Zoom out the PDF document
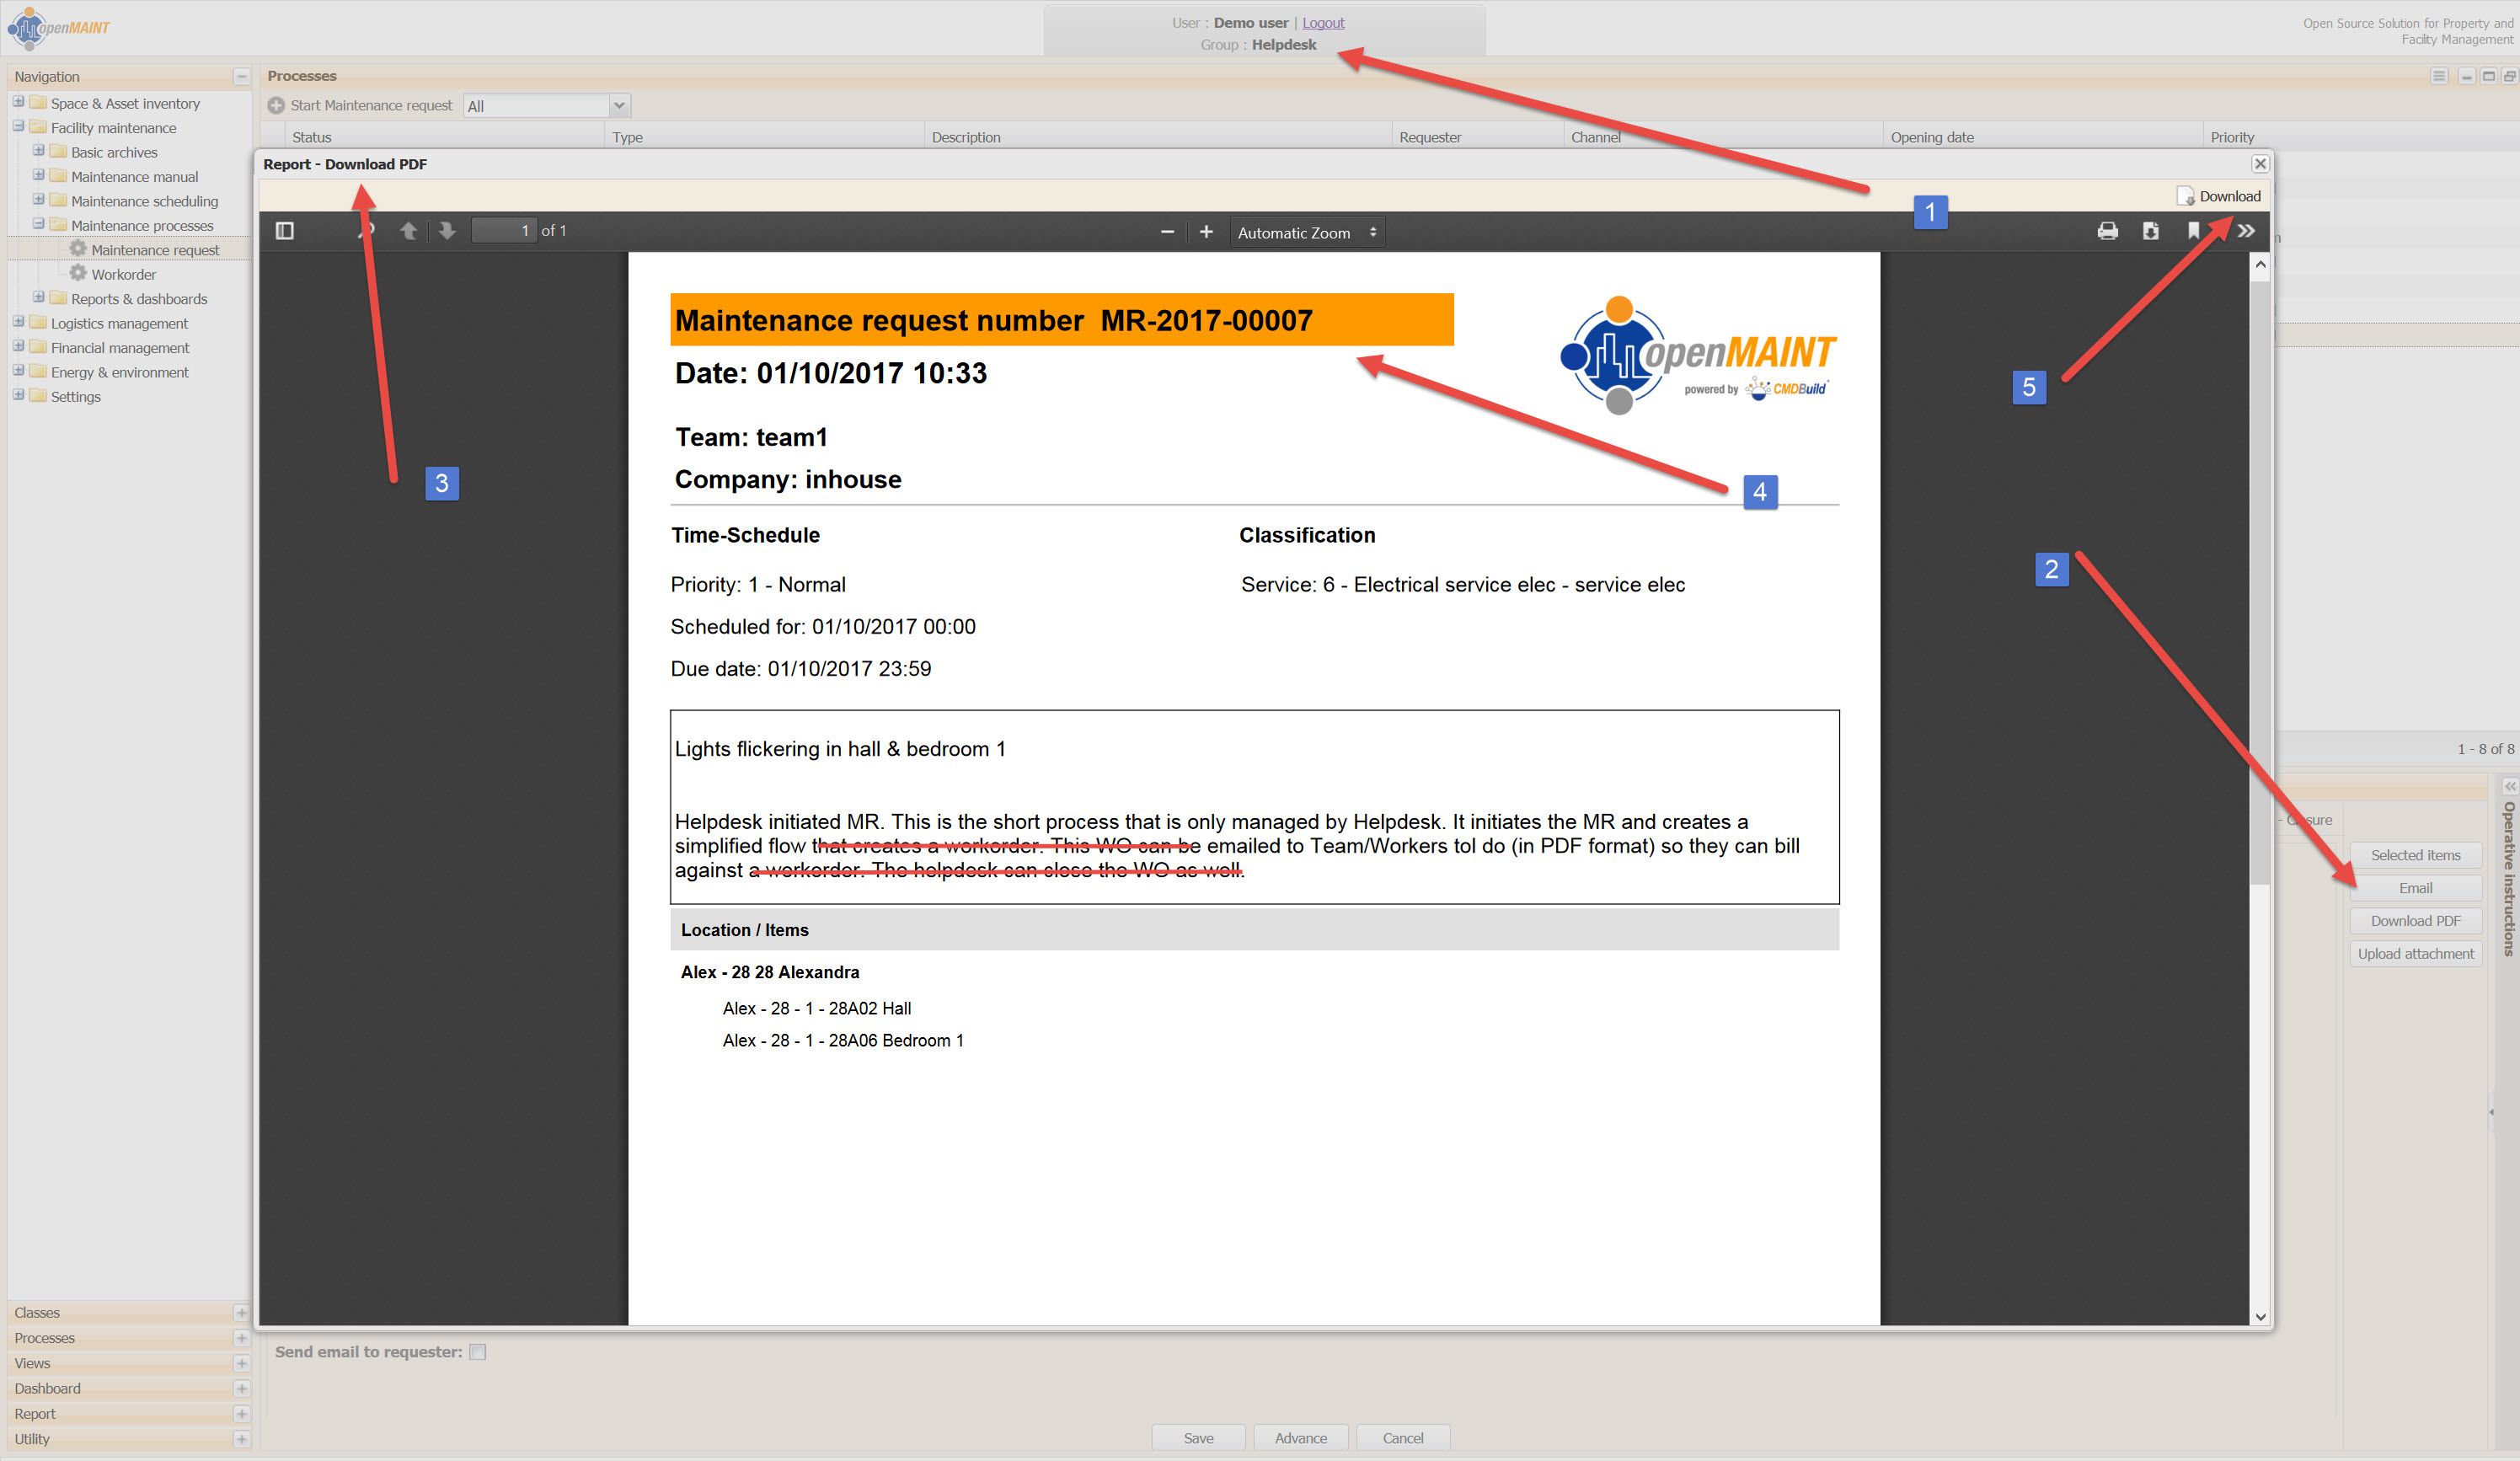This screenshot has height=1461, width=2520. [1166, 232]
